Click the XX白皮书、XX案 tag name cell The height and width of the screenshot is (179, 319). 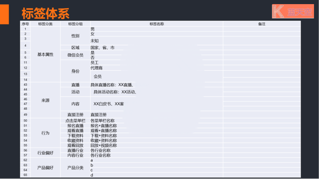(x=108, y=104)
